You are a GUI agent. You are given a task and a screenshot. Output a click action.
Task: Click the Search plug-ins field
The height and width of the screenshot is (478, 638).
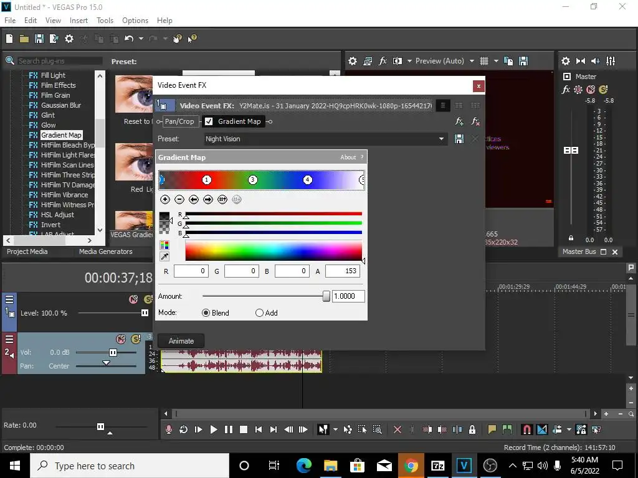[59, 61]
